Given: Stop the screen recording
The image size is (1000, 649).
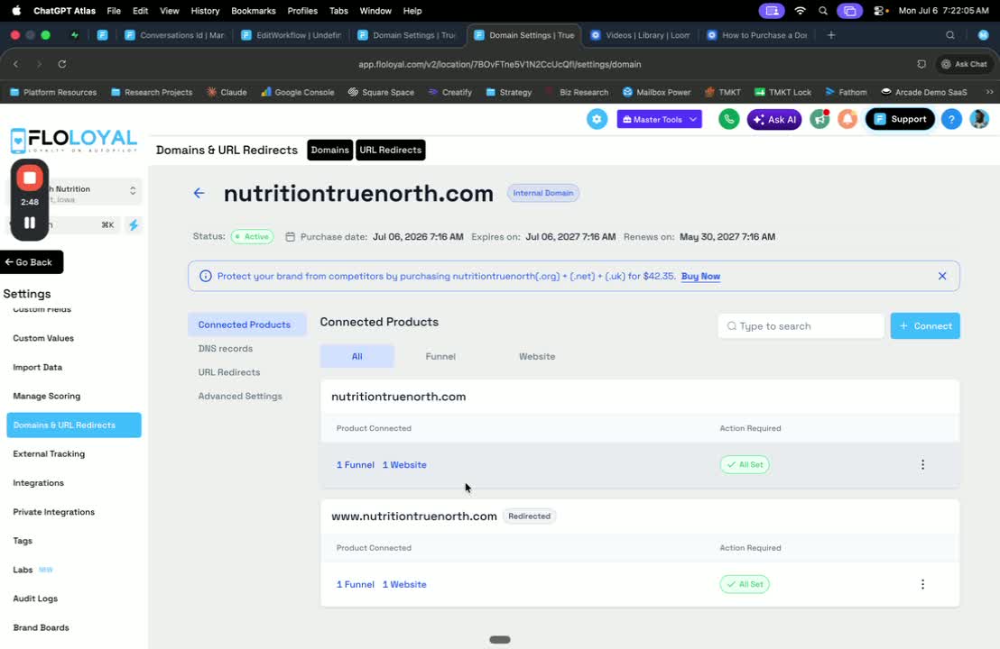Looking at the screenshot, I should 30,178.
